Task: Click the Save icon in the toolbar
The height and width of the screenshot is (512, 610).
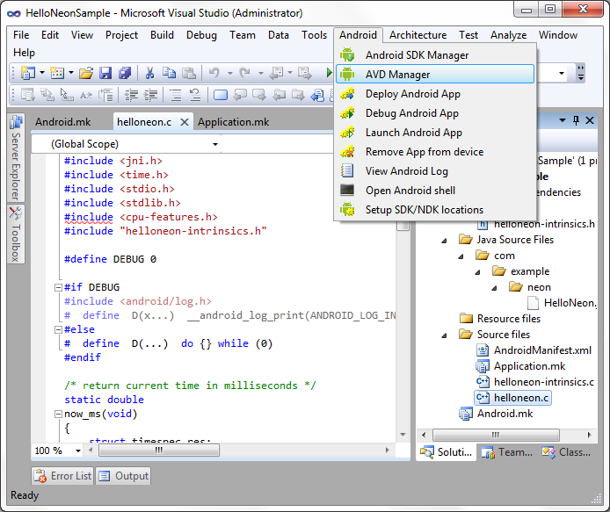Action: (x=105, y=73)
